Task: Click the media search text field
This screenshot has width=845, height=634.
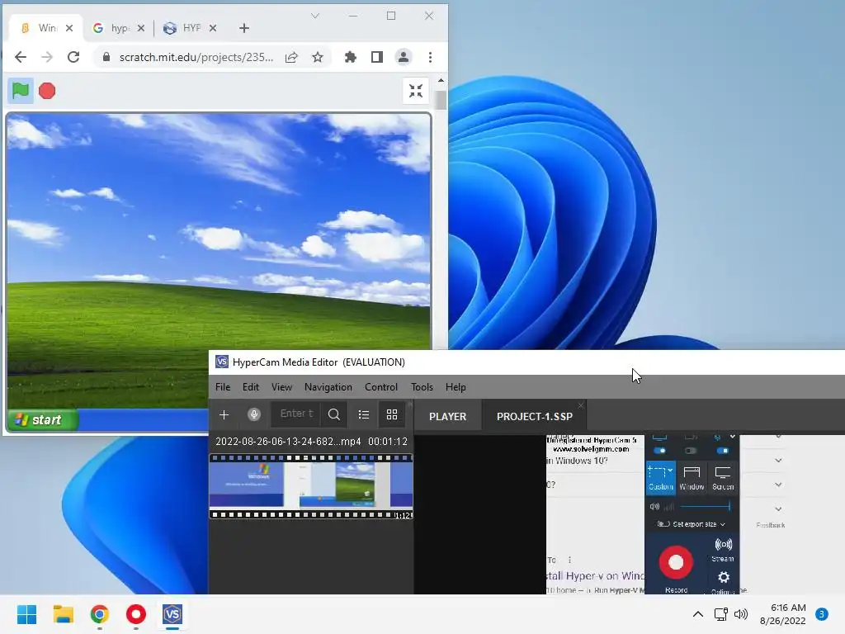Action: pos(296,414)
